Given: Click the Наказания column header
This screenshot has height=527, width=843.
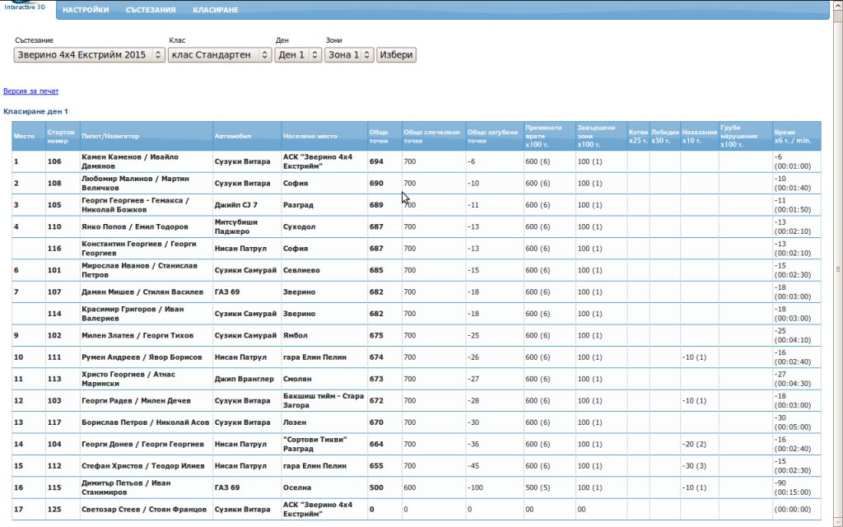Looking at the screenshot, I should 699,136.
